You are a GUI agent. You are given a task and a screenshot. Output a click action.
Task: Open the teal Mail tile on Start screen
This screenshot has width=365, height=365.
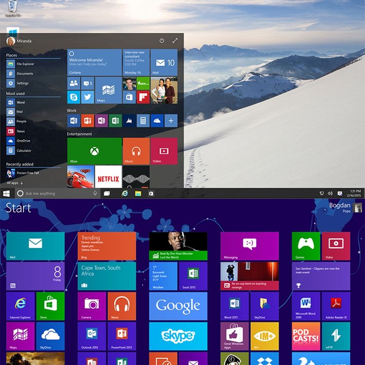[36, 246]
